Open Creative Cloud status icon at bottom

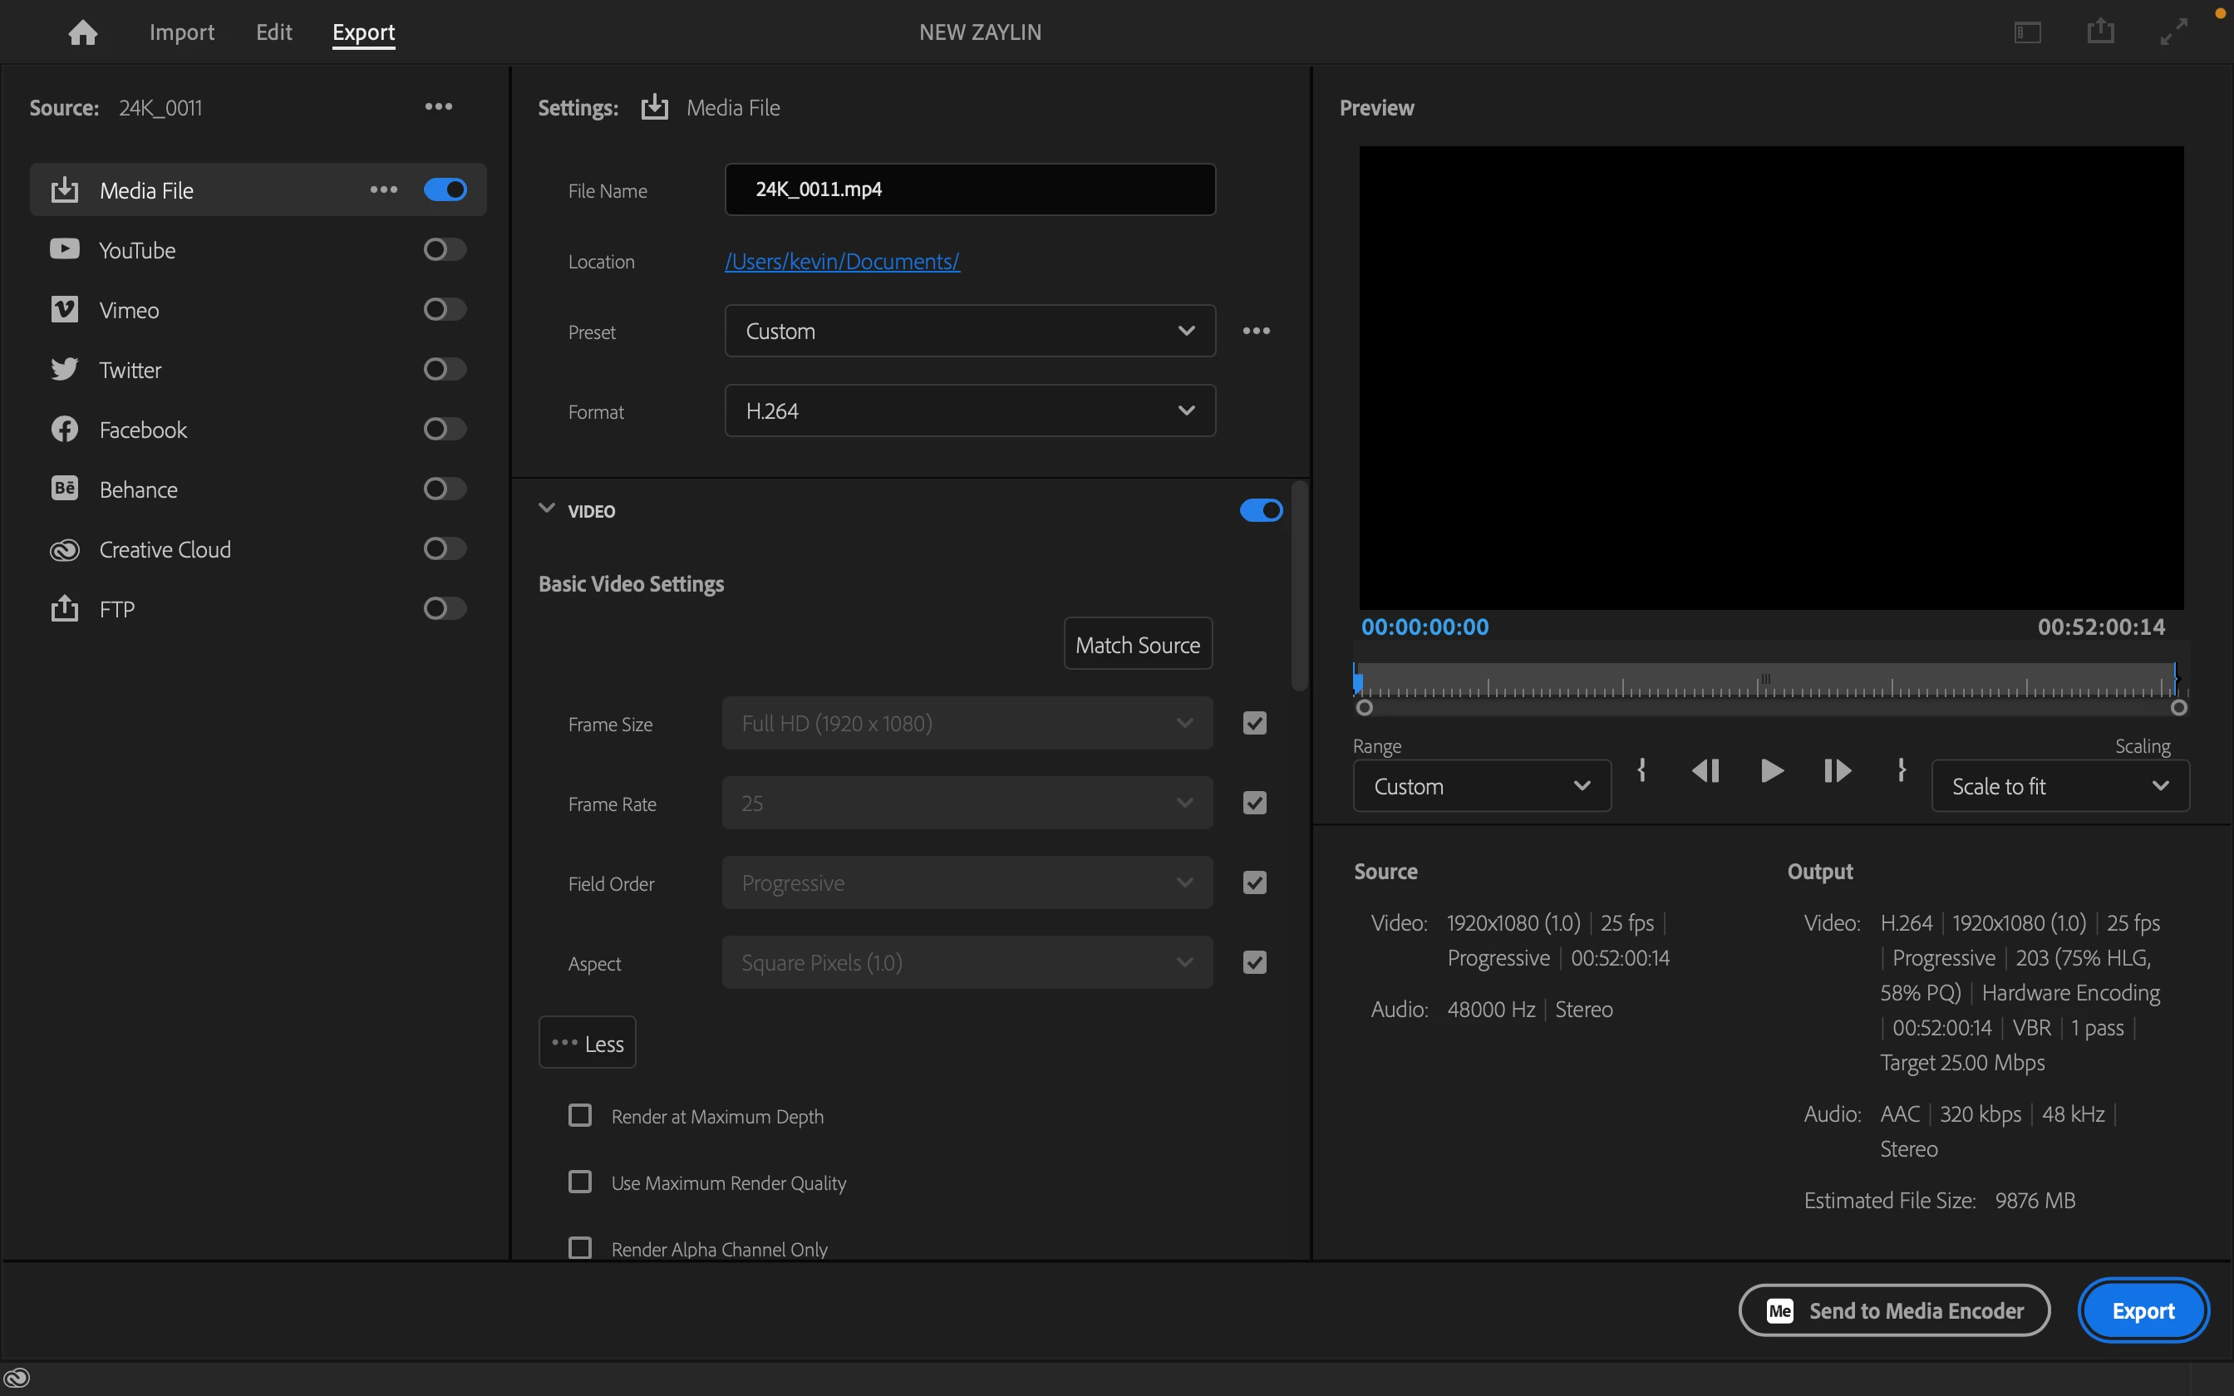pos(17,1378)
